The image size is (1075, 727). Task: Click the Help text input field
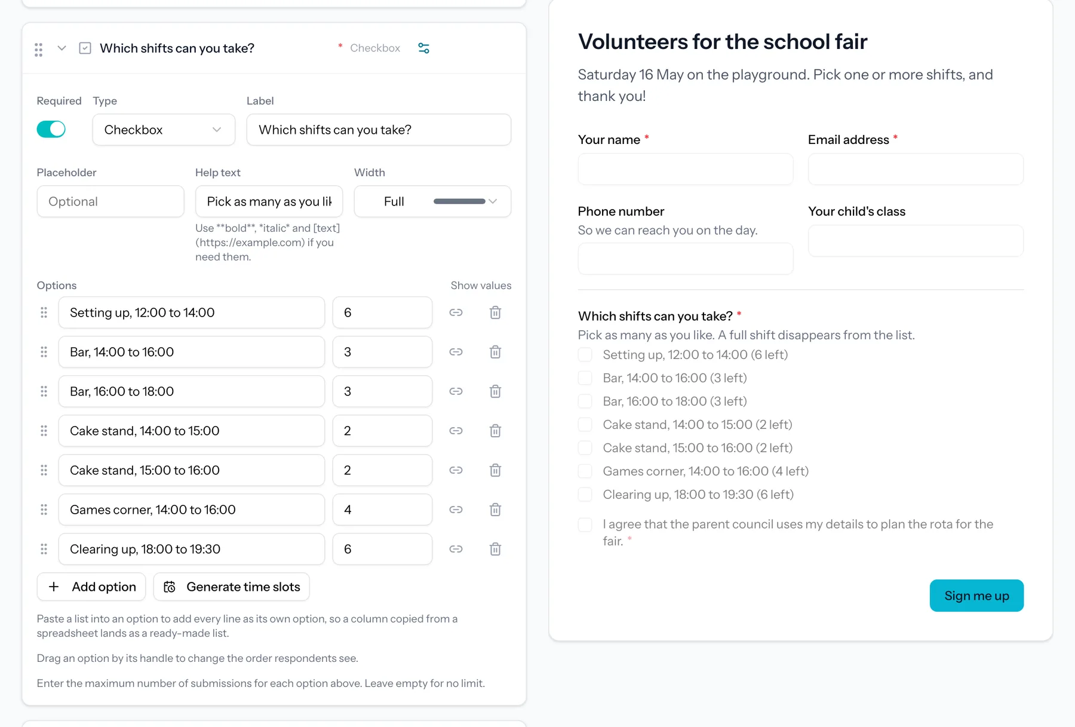coord(269,201)
